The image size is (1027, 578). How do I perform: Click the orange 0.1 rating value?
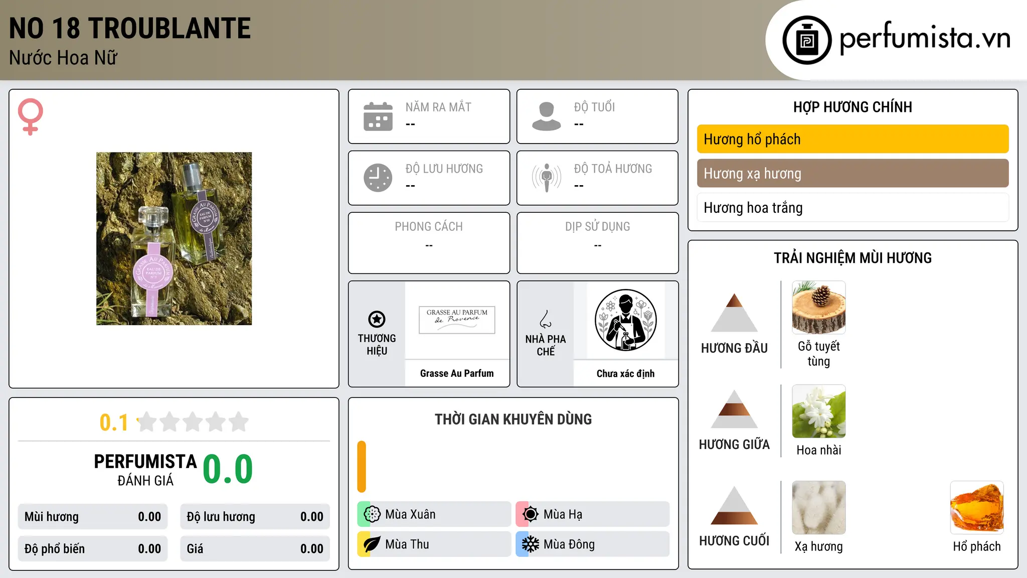(x=114, y=422)
